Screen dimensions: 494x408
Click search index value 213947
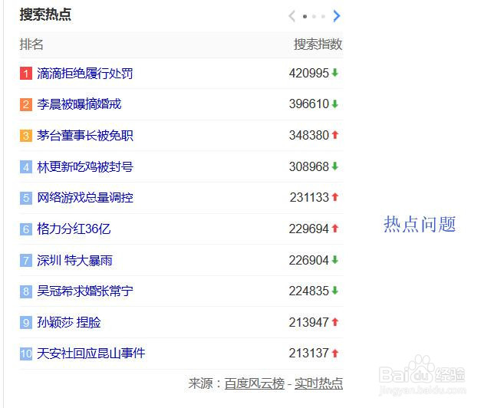[x=309, y=322]
